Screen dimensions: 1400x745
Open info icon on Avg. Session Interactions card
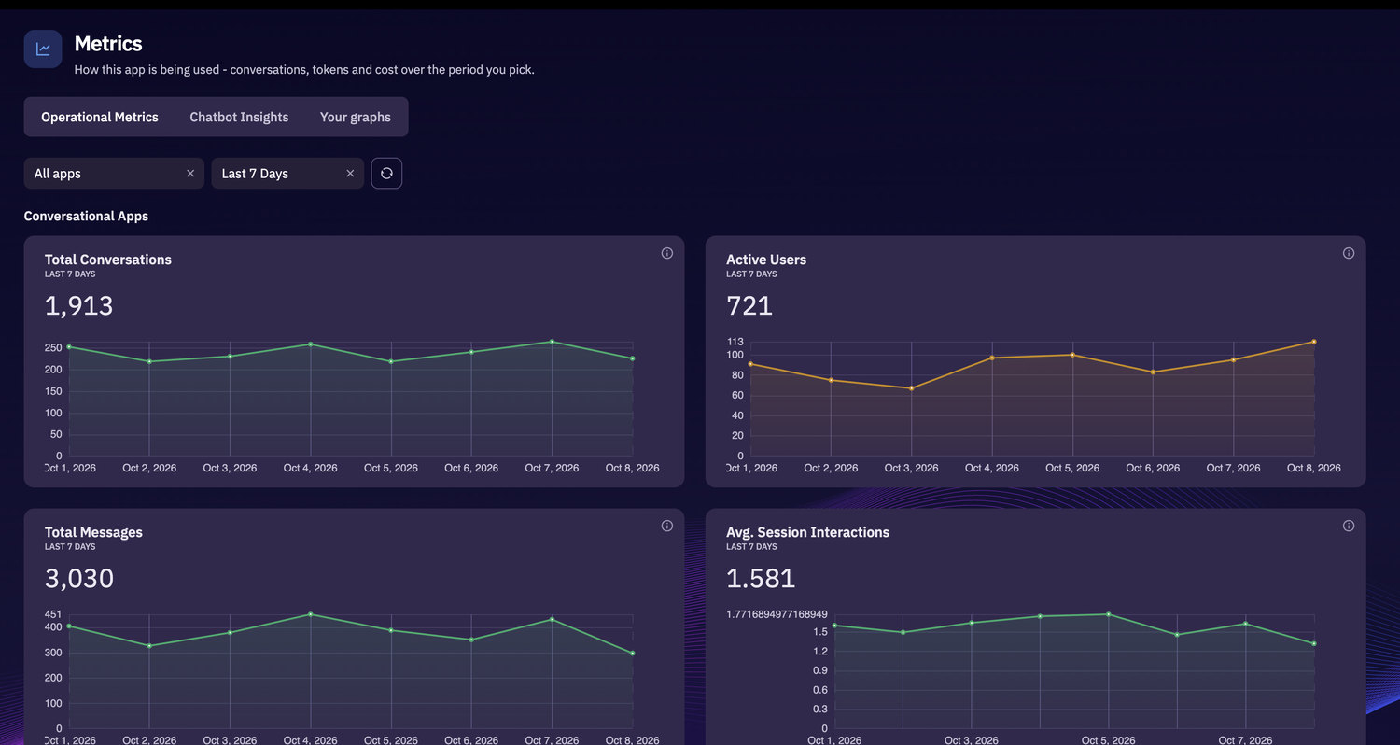1348,526
